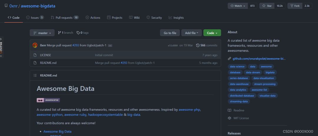Switch to the Code tab

(14, 18)
